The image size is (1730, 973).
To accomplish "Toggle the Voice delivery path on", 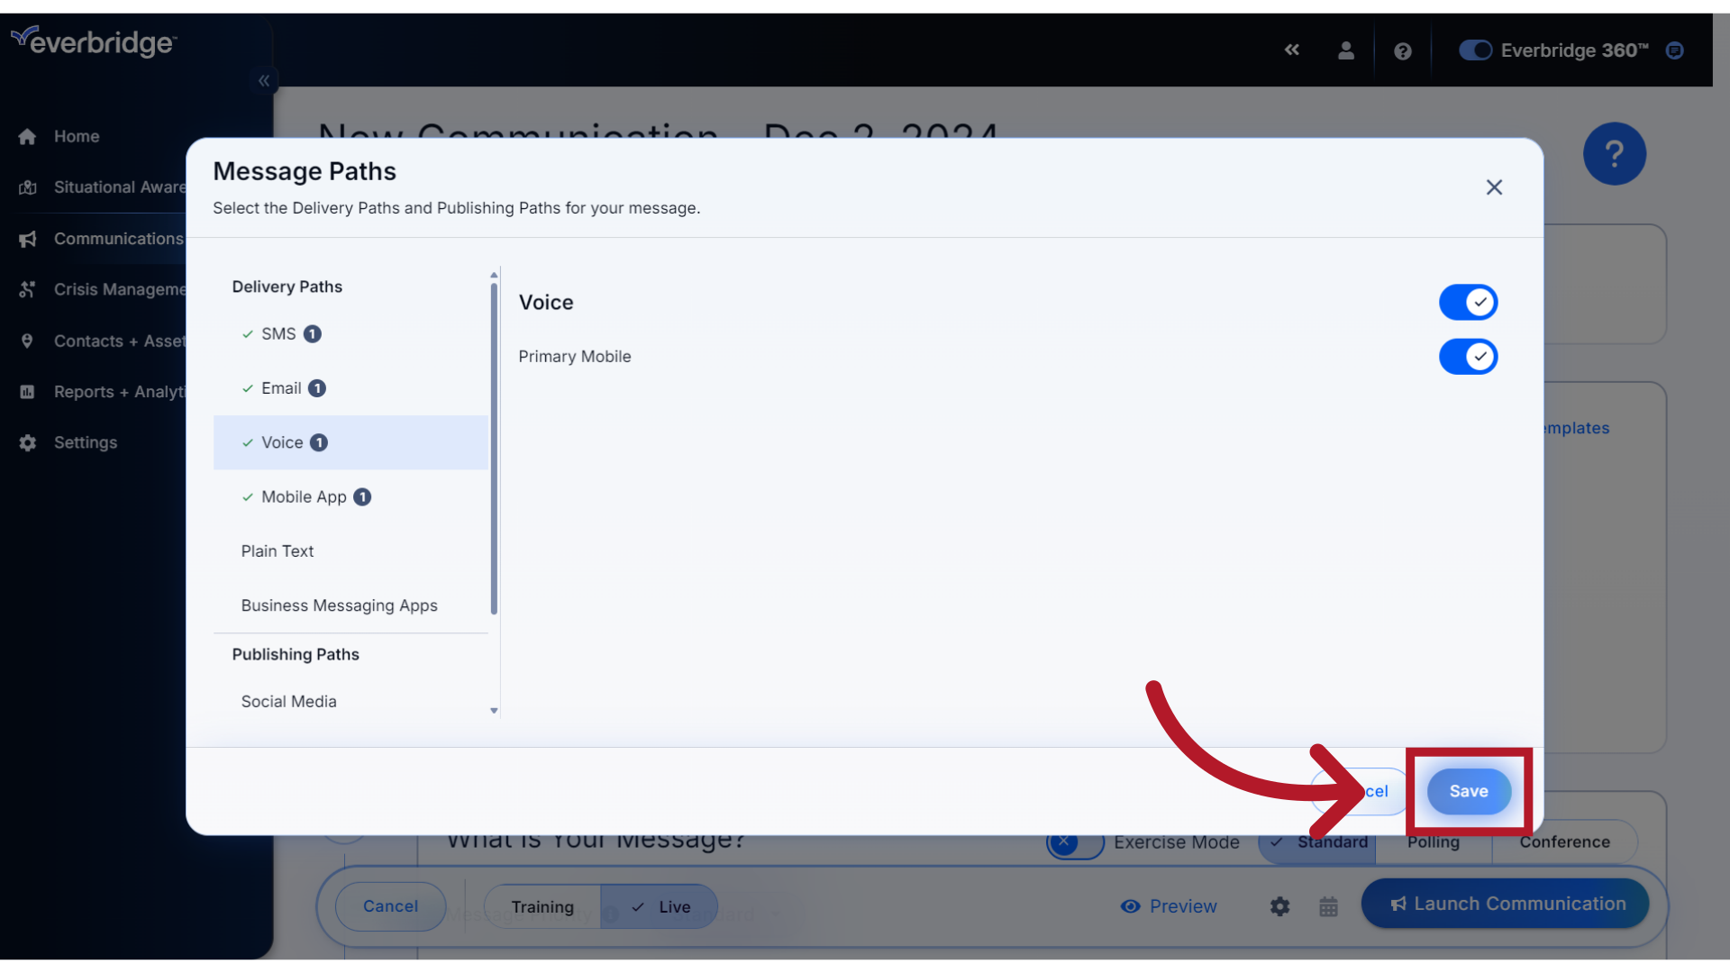I will [x=1468, y=302].
